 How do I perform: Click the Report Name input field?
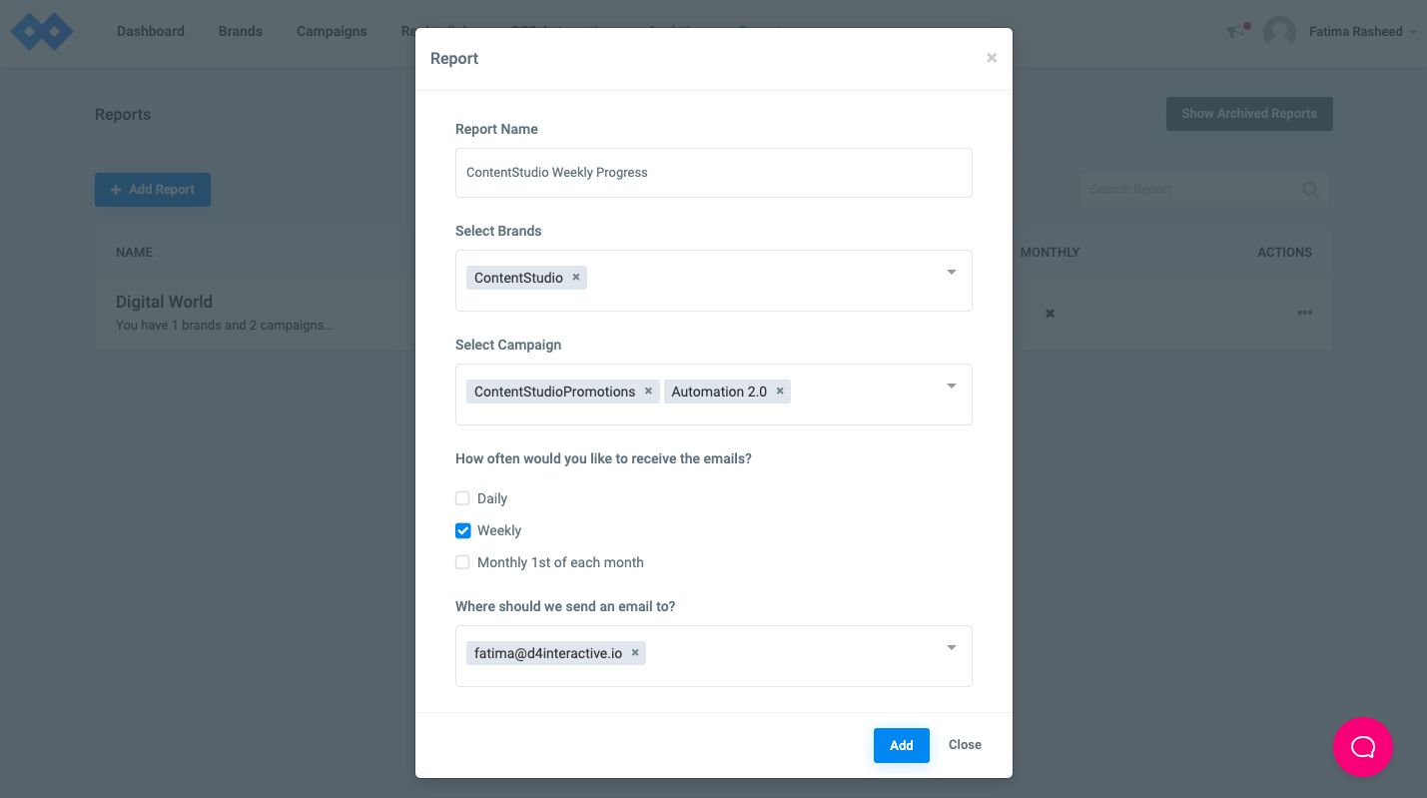(x=714, y=173)
